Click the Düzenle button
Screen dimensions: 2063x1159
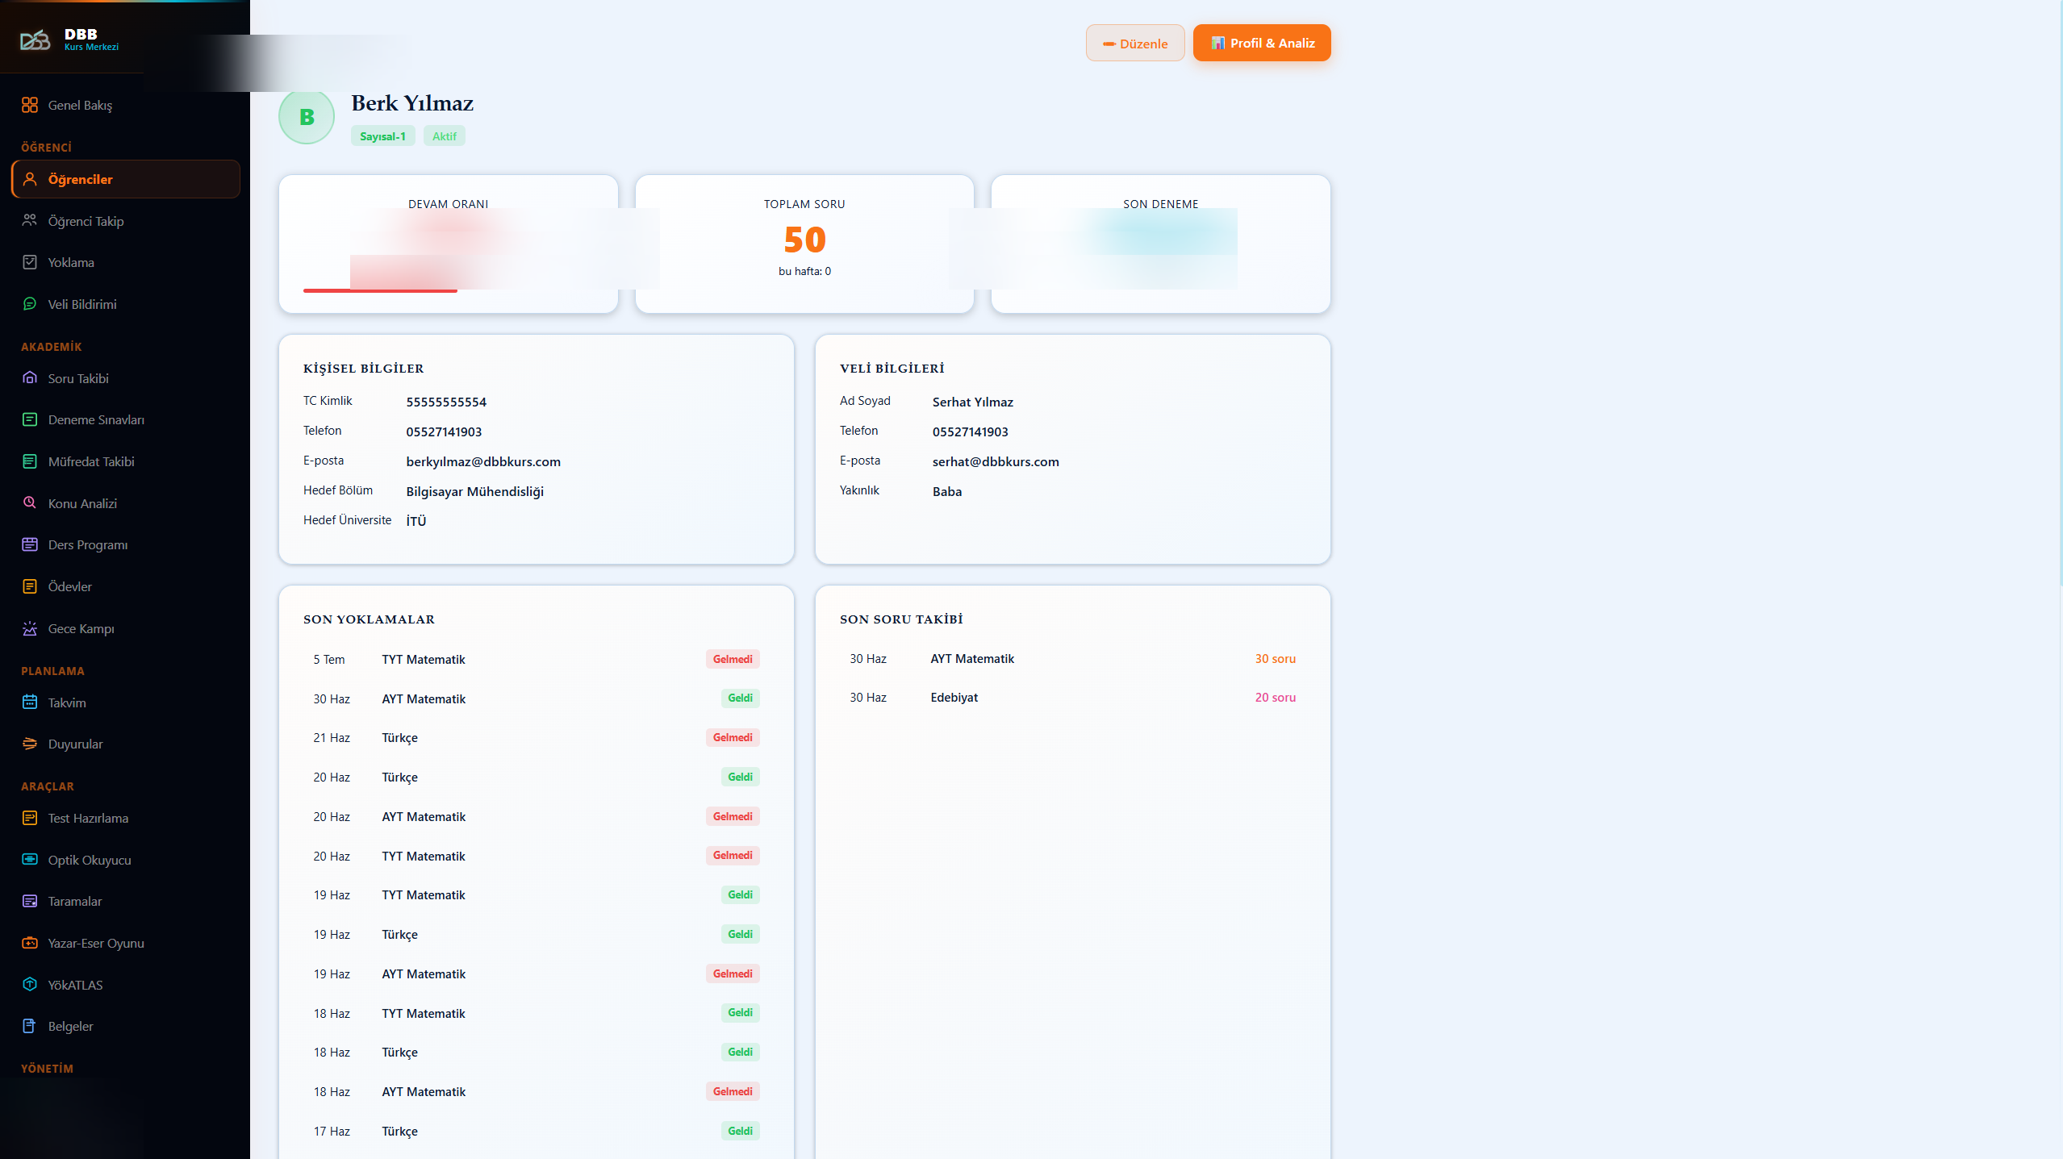tap(1135, 43)
